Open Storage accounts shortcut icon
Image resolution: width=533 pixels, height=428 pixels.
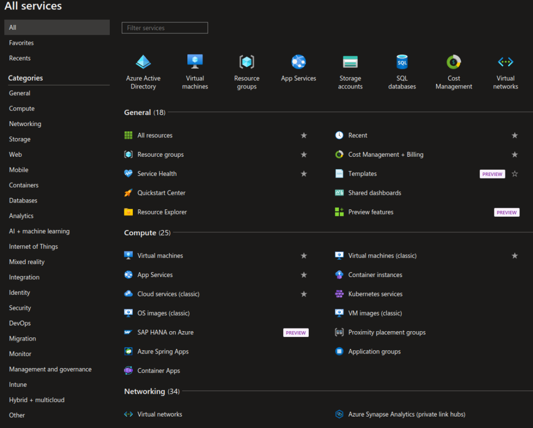[350, 62]
